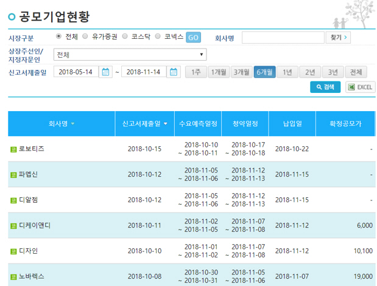Select the 전체 market radio button
377x286 pixels.
point(58,36)
